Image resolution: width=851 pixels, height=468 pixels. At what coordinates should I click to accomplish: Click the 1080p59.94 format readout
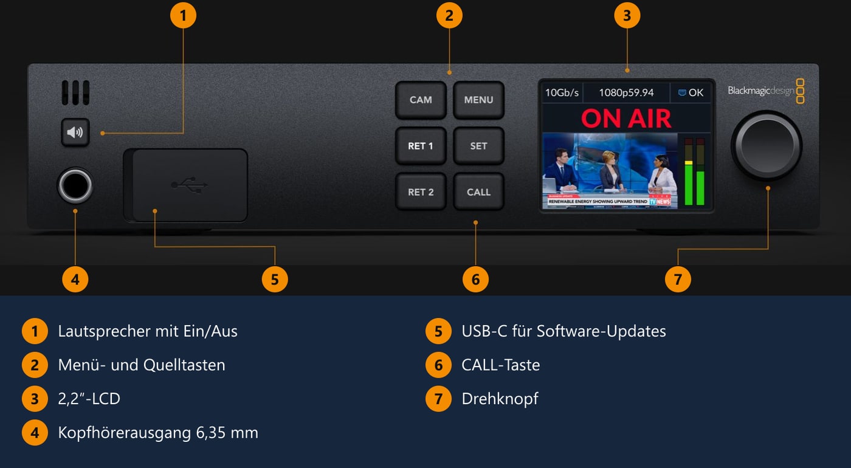click(x=626, y=92)
